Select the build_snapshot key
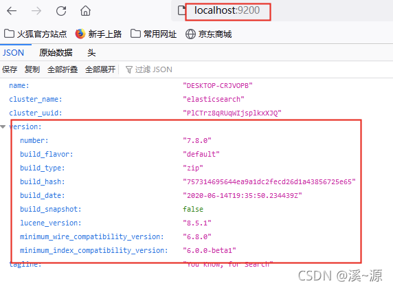This screenshot has height=288, width=393. click(x=51, y=209)
